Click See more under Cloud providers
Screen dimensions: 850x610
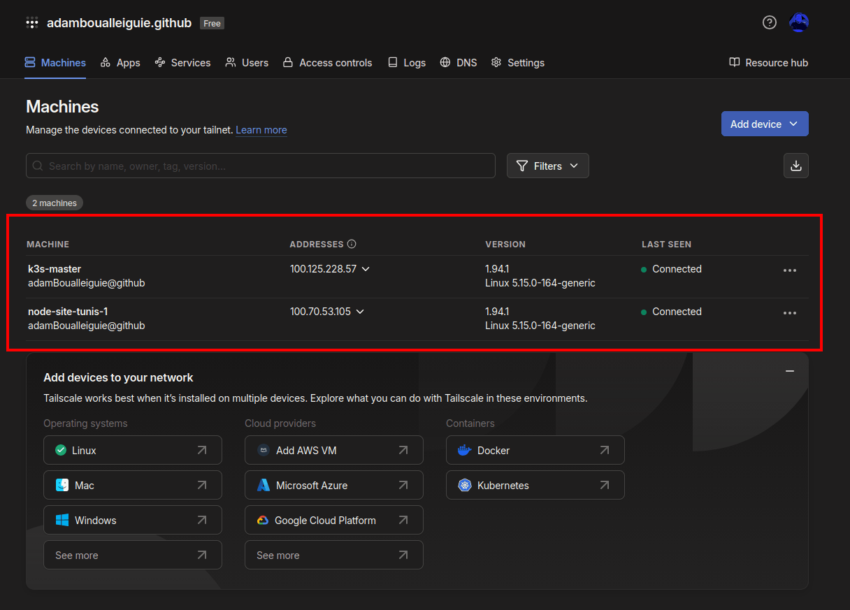point(334,555)
